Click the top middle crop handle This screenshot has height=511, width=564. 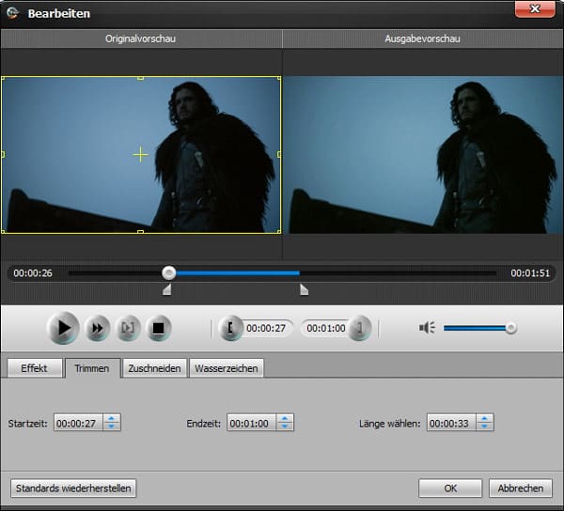pyautogui.click(x=141, y=78)
